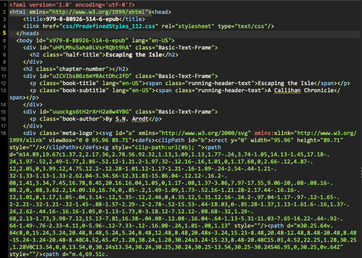Click the 'Escaping the Isle' half-title text

coord(134,55)
